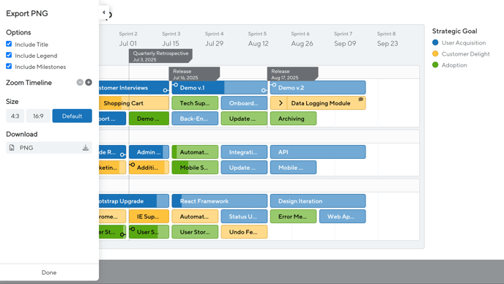Select the 16:9 size option
The width and height of the screenshot is (504, 284).
click(38, 116)
